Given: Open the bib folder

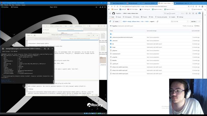Looking at the screenshot, I should (x=113, y=44).
